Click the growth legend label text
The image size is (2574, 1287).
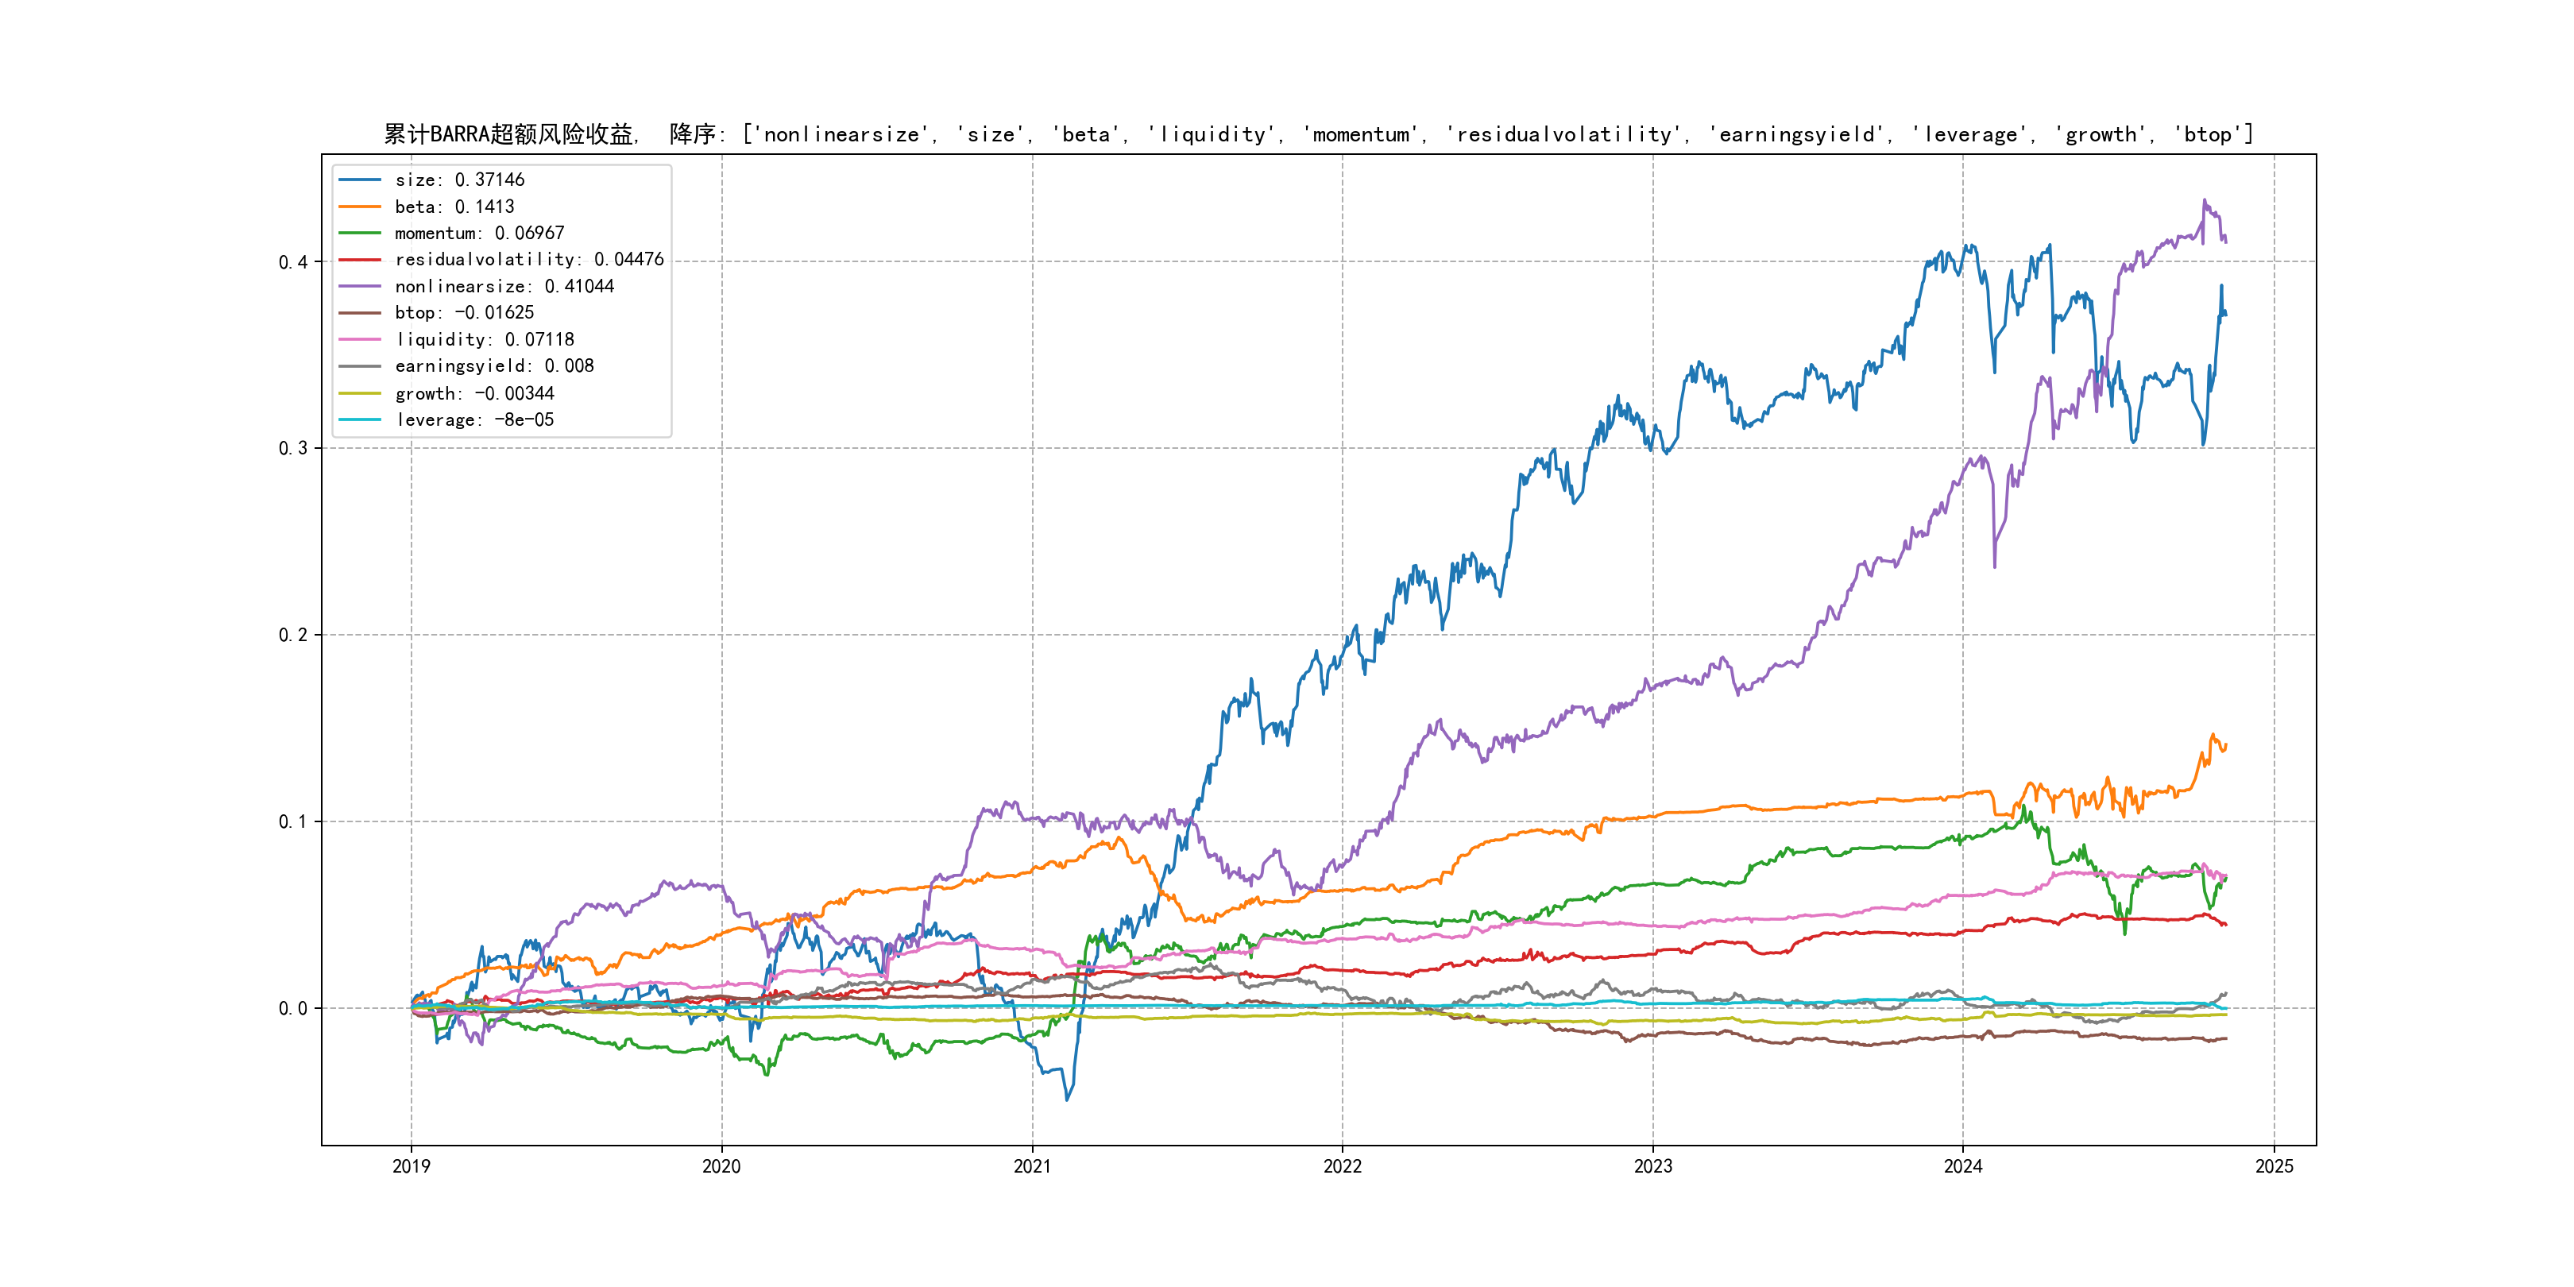coord(473,394)
